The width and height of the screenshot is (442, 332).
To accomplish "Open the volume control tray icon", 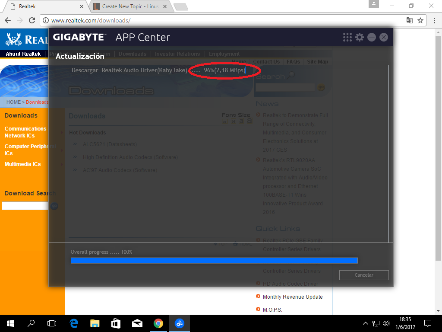I will pos(386,323).
